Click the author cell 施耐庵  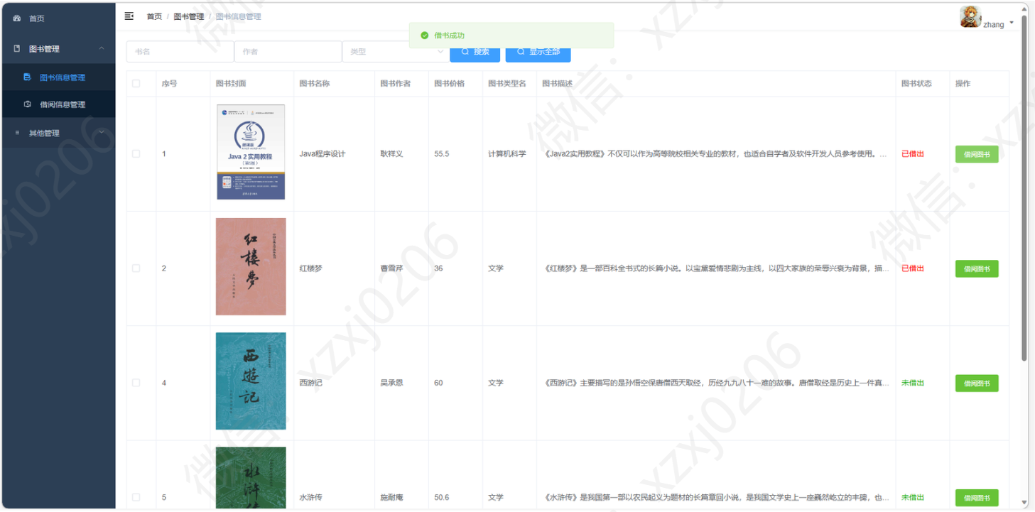tap(391, 497)
